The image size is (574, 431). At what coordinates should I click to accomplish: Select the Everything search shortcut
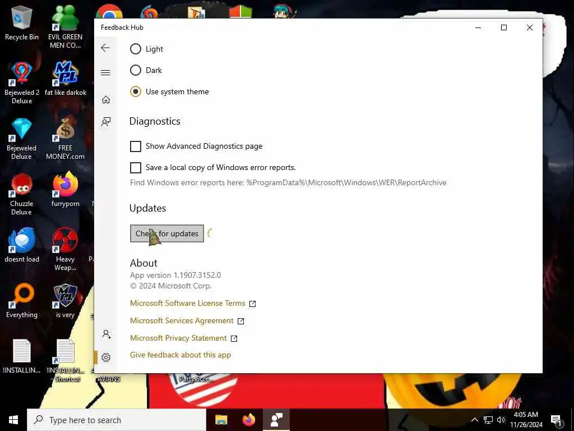click(22, 301)
